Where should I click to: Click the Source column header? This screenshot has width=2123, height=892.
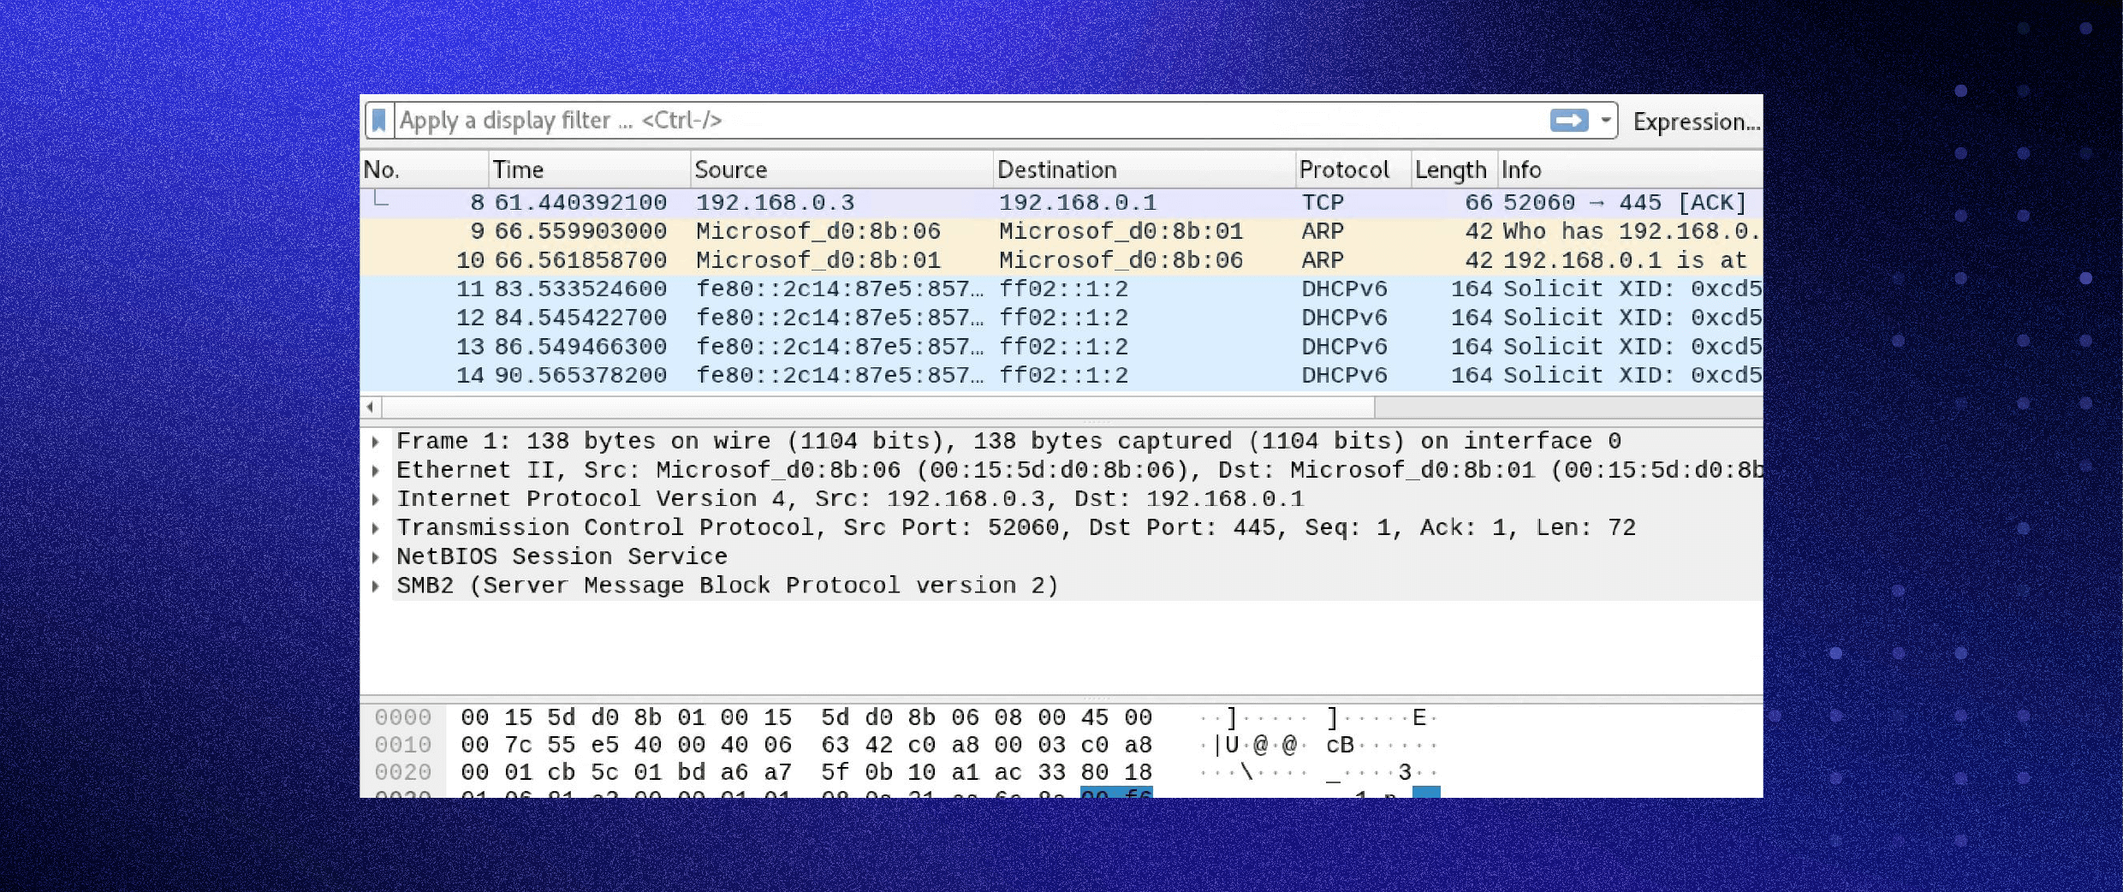point(730,169)
